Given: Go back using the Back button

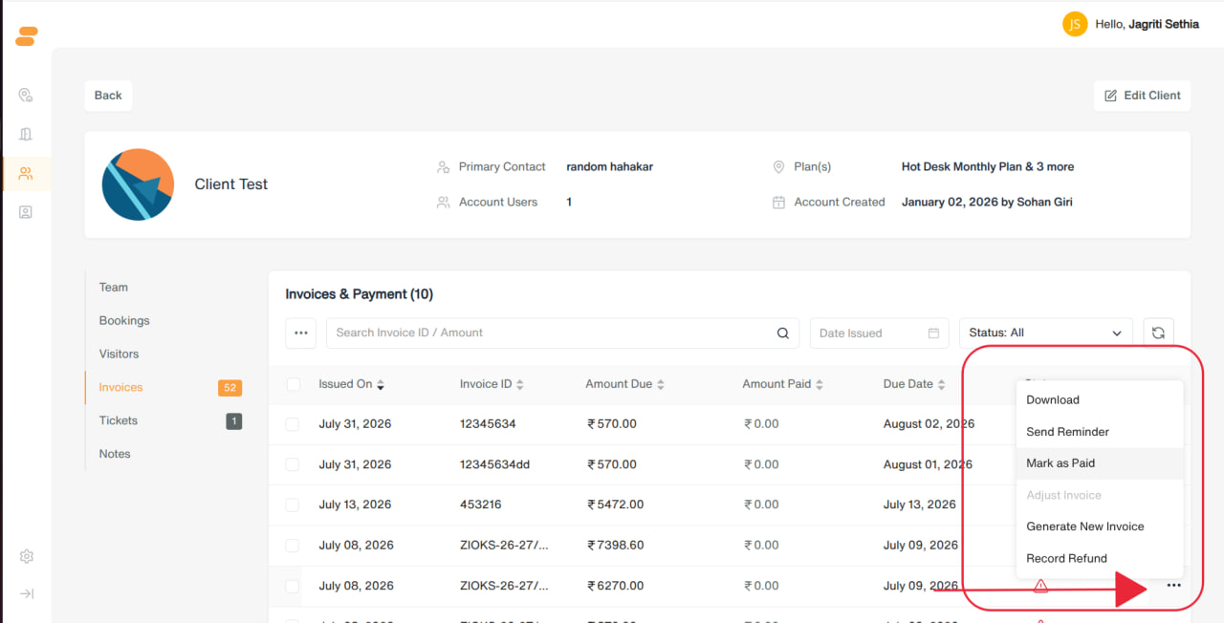Looking at the screenshot, I should (108, 96).
